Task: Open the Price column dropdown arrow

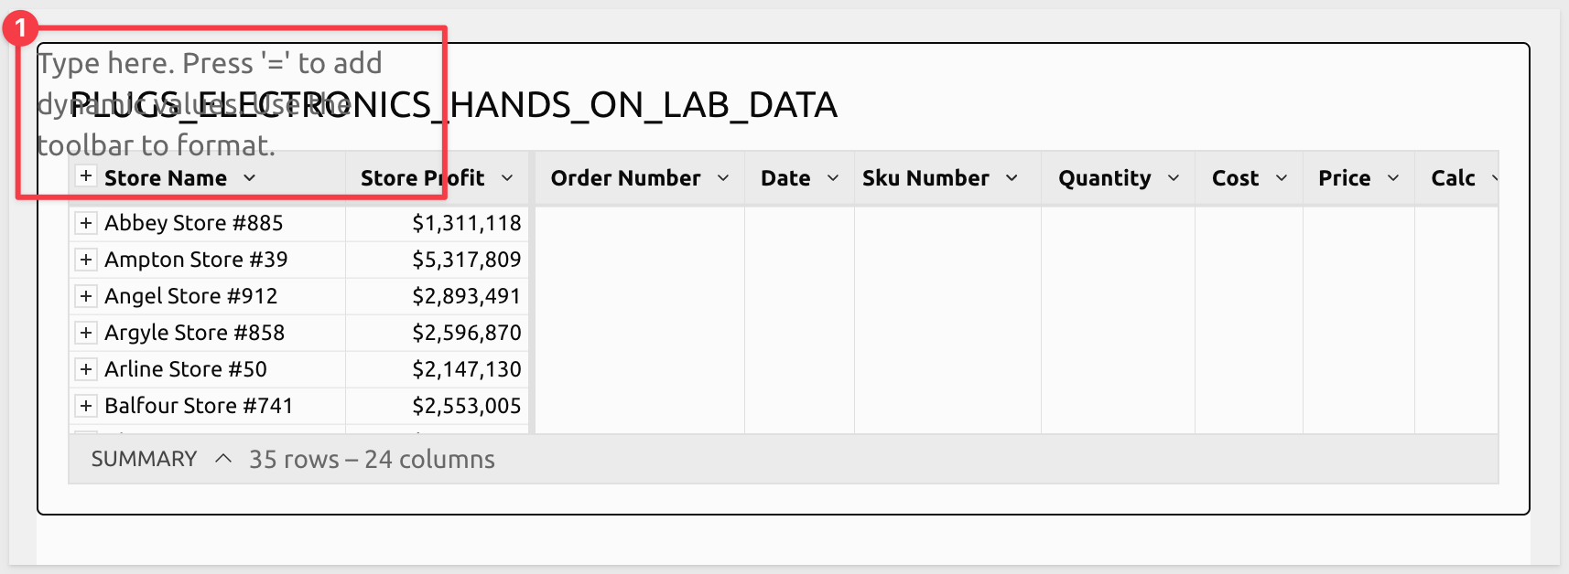Action: coord(1393,178)
